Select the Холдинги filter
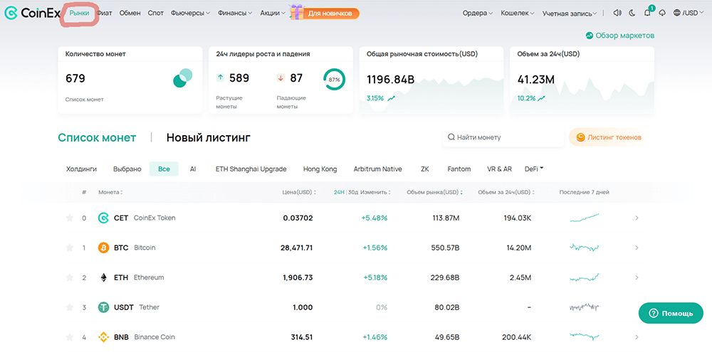The image size is (712, 352). 81,169
